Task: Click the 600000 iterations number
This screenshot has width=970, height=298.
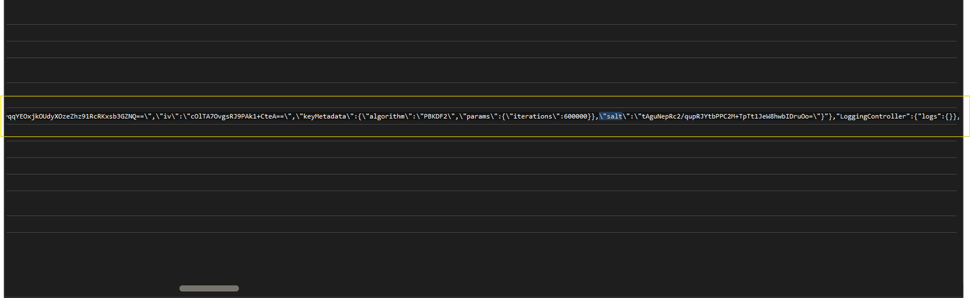Action: 576,117
